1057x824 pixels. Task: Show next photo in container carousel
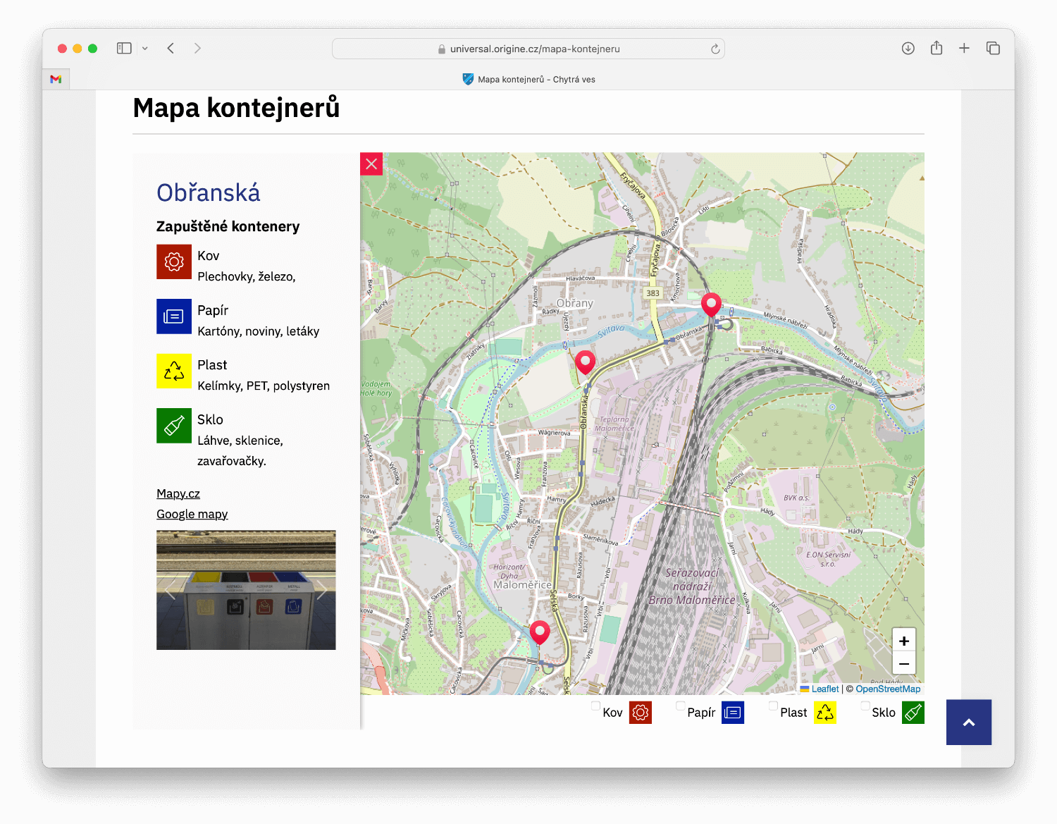tap(321, 590)
